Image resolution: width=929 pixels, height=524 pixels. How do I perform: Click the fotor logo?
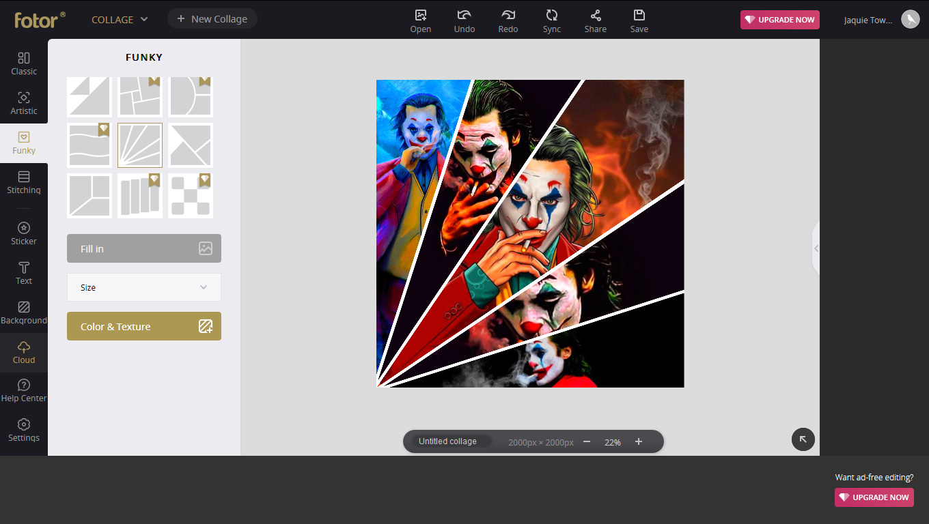pos(40,20)
